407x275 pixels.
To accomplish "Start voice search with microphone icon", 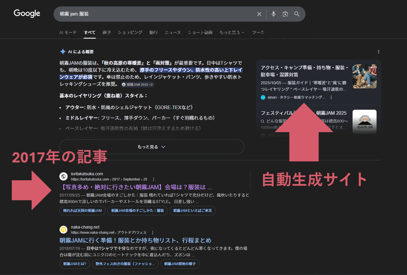I will pos(273,14).
